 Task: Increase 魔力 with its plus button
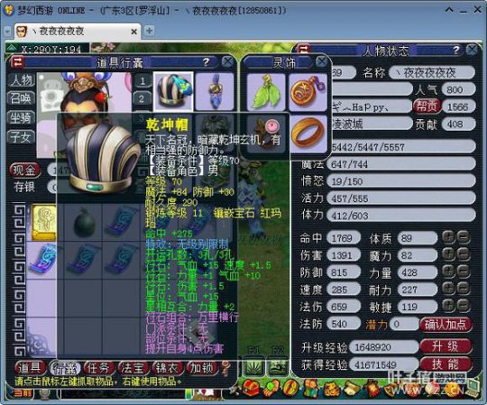(x=449, y=255)
